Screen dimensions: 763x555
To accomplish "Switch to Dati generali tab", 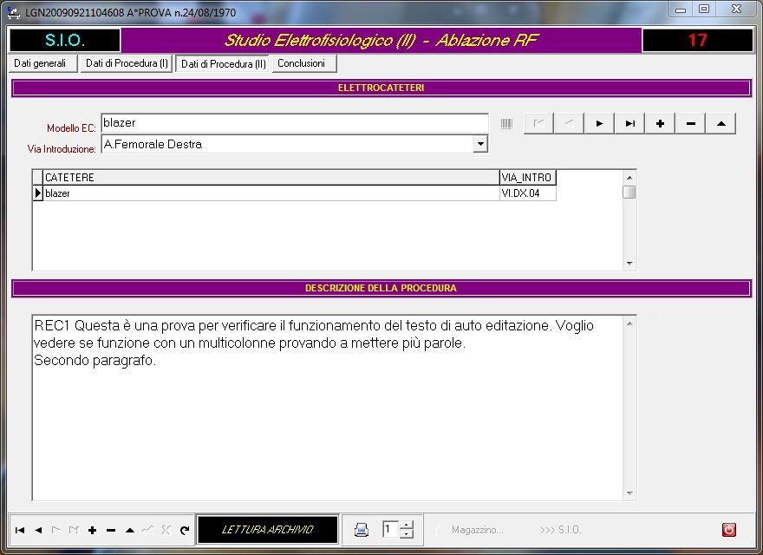I will [x=43, y=63].
